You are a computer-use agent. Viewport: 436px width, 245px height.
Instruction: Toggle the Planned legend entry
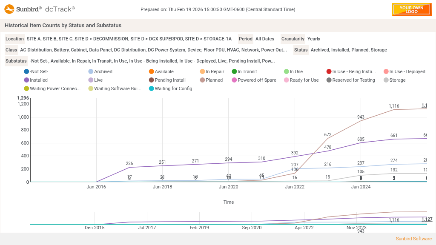pos(214,80)
